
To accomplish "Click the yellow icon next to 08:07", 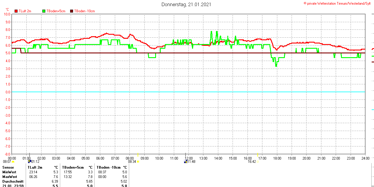I will tap(13, 162).
